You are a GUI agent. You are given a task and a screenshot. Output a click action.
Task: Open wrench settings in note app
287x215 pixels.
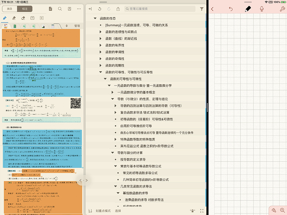[282, 9]
